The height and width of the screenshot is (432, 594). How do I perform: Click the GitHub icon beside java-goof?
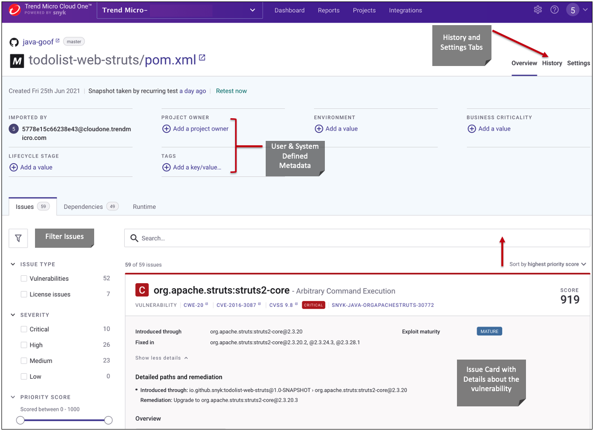(x=14, y=42)
